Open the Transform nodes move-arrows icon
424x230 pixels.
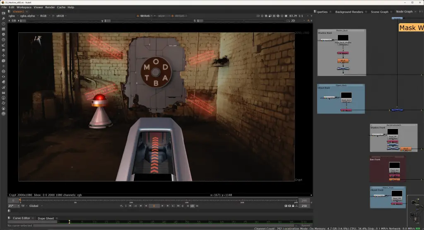coord(3,56)
